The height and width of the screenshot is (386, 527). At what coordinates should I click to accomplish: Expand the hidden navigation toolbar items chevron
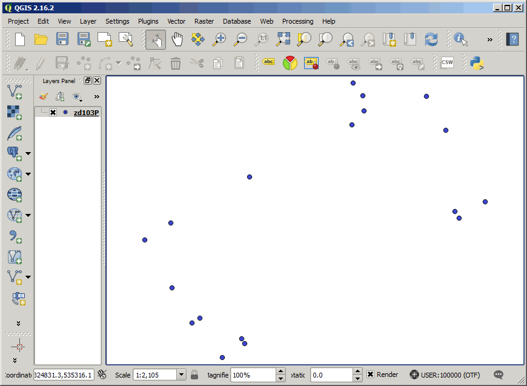pyautogui.click(x=489, y=39)
